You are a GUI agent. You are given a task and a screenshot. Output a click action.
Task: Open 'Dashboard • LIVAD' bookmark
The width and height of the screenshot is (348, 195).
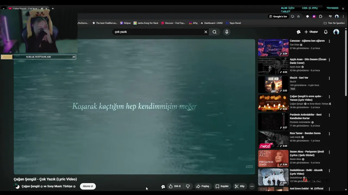tap(211, 23)
